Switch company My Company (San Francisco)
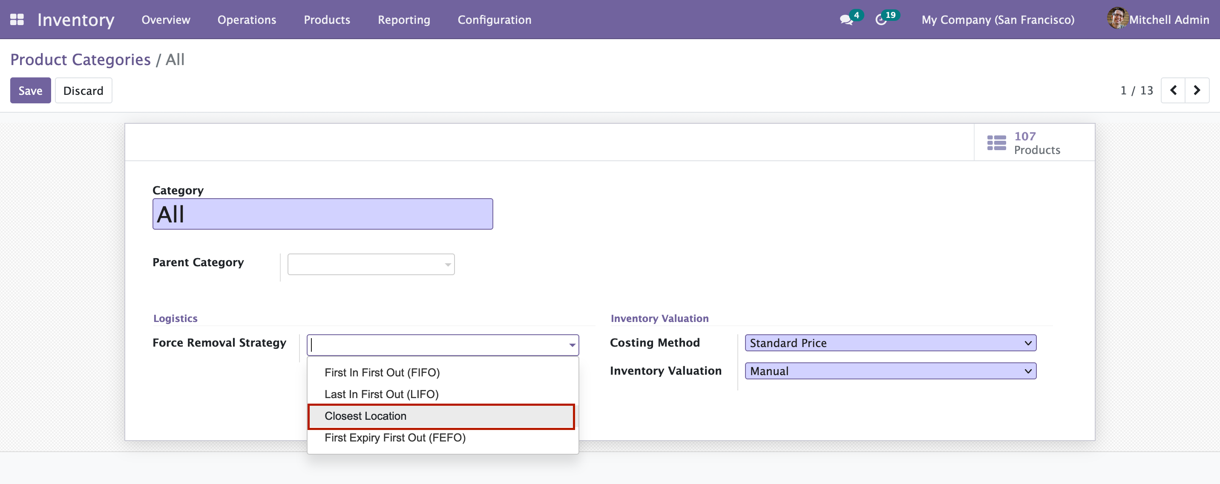 coord(998,20)
